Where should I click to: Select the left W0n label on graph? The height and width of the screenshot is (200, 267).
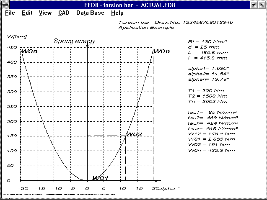point(29,51)
